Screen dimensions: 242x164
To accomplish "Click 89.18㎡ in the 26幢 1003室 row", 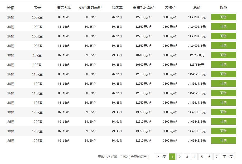I will tap(64, 36).
